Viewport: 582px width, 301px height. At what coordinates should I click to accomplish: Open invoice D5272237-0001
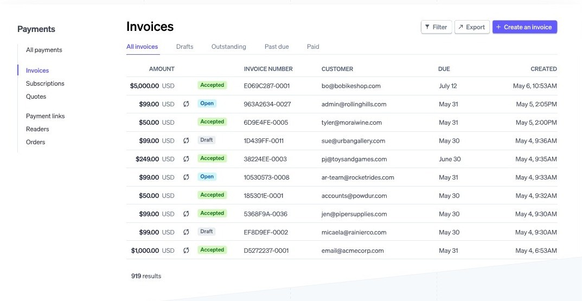266,251
